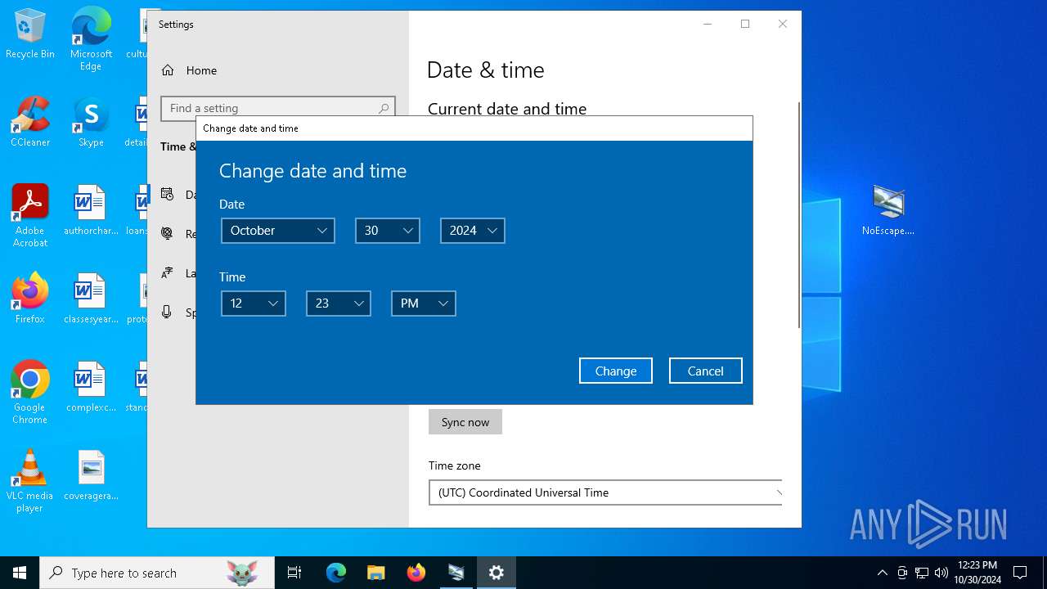This screenshot has height=589, width=1047.
Task: Cancel the date and time dialog
Action: click(706, 371)
